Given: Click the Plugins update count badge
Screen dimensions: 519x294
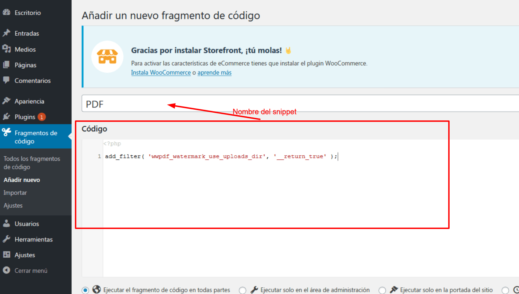Looking at the screenshot, I should pos(41,117).
